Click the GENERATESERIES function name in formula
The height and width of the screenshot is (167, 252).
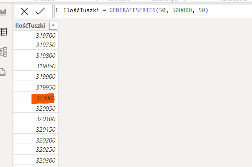(x=132, y=10)
